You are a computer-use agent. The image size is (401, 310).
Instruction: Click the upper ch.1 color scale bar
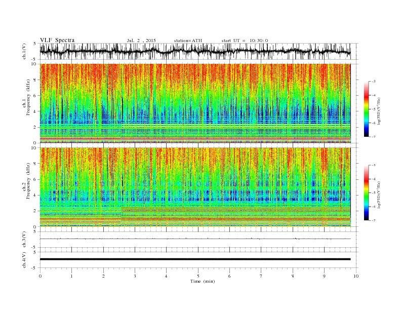coord(366,109)
